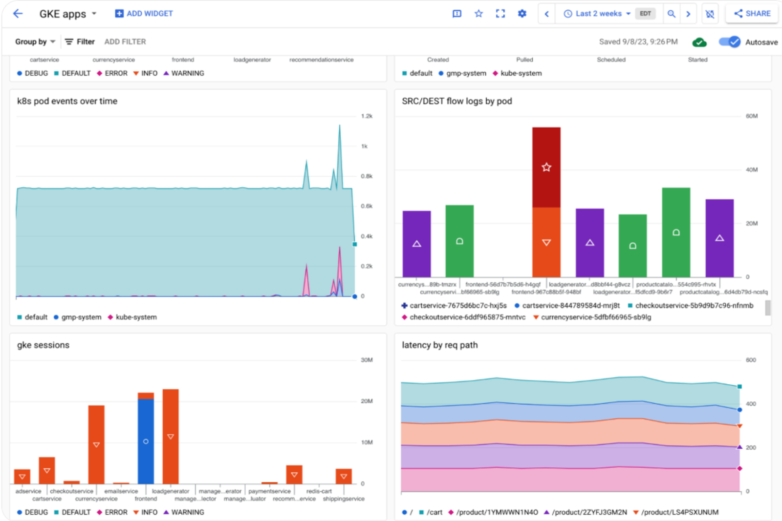Go back using the left arrow icon

[18, 14]
